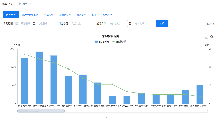The height and width of the screenshot is (118, 215).
Task: Select the 基站汇总 sub-tab
Action: [x=49, y=14]
